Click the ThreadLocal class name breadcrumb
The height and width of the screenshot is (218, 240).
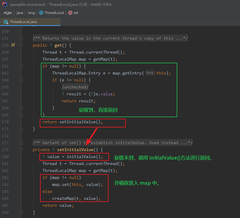pyautogui.click(x=54, y=13)
